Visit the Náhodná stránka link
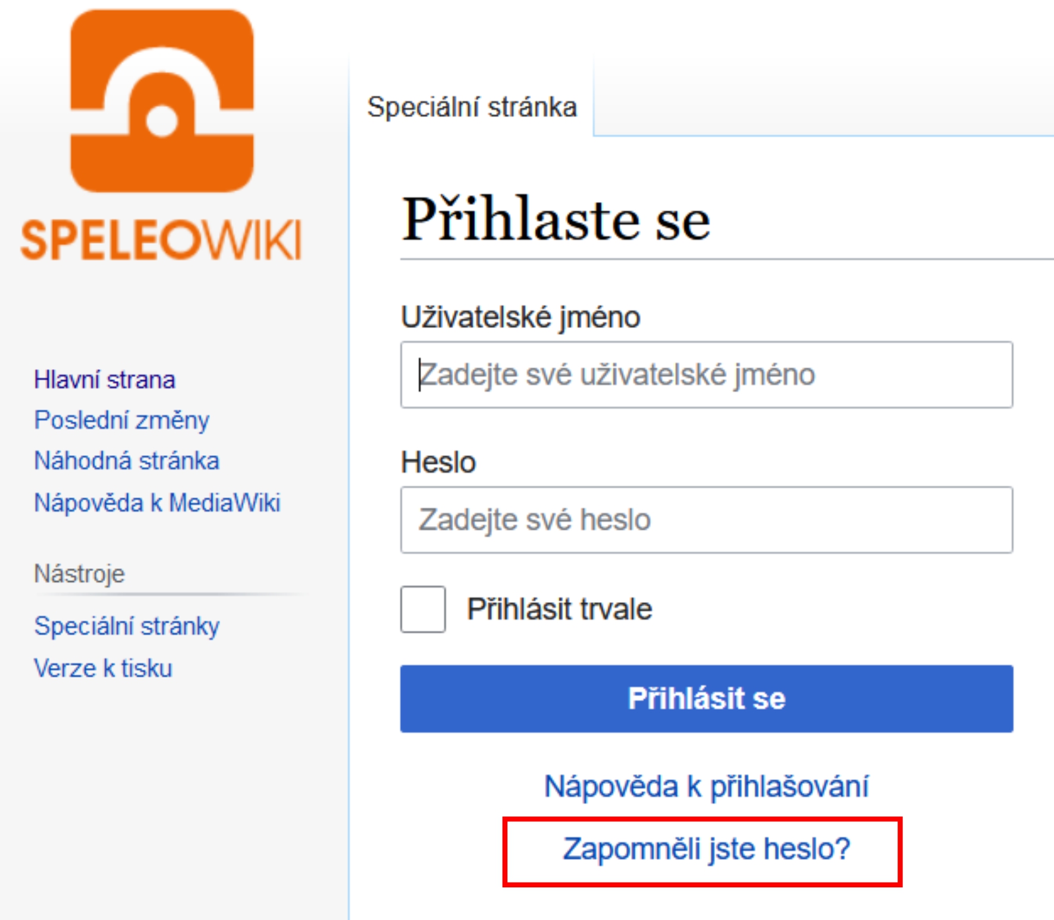Image resolution: width=1054 pixels, height=920 pixels. coord(127,461)
